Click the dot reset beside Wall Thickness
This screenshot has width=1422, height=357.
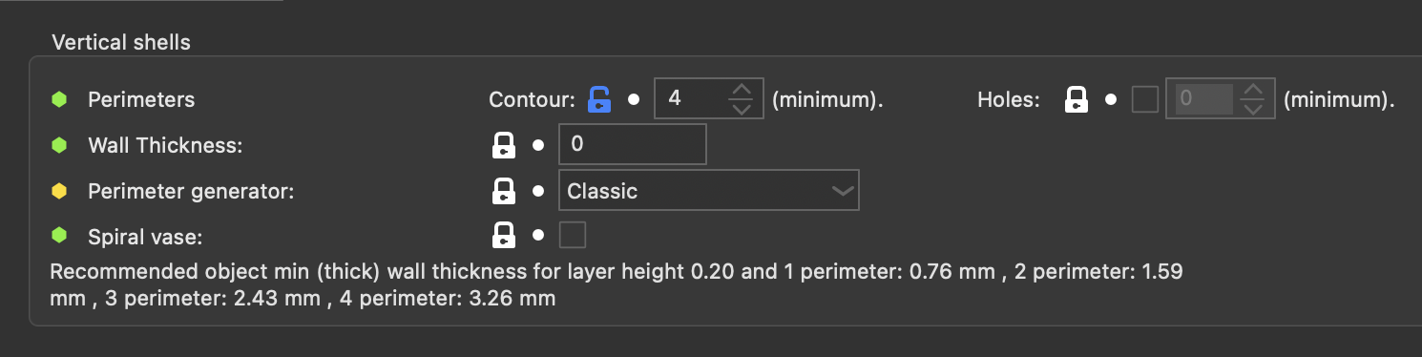click(537, 145)
